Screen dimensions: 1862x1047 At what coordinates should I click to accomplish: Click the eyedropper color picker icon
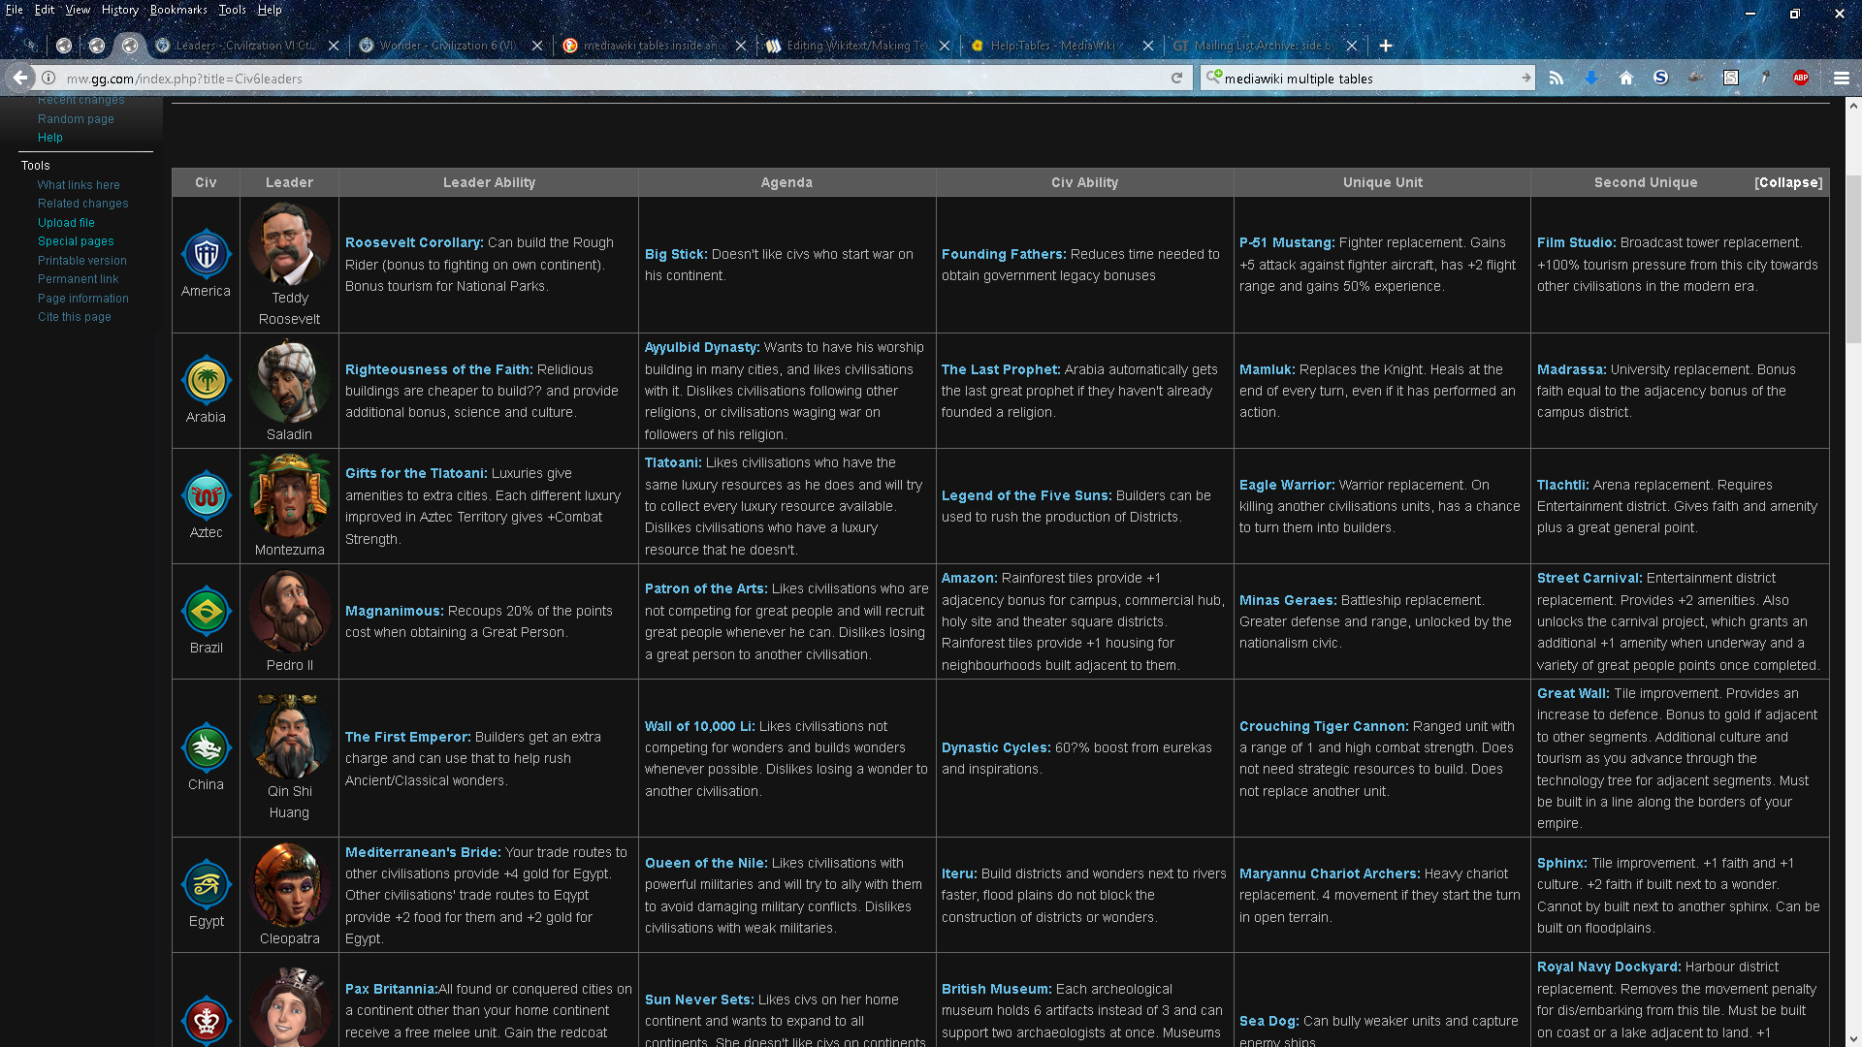click(x=1766, y=79)
